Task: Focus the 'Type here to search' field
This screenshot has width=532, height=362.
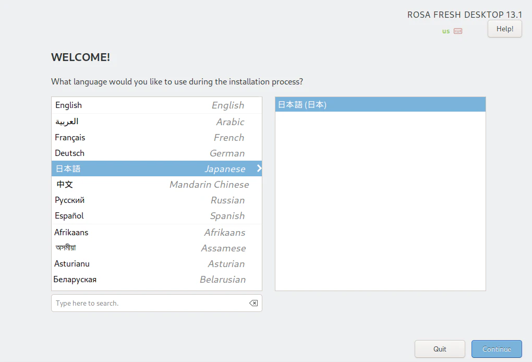Action: [x=156, y=303]
